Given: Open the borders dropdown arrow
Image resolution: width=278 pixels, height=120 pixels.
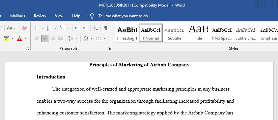Looking at the screenshot, I should pos(104,38).
